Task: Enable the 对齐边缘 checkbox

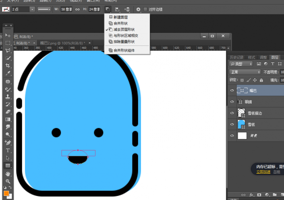Action: (145, 9)
